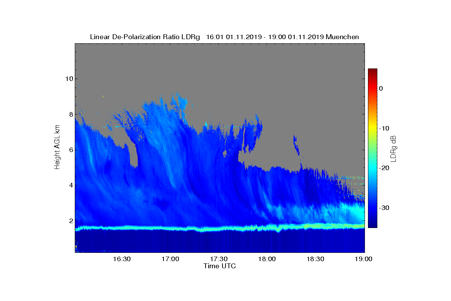Click the 'Time UTC' axis label

click(x=220, y=266)
